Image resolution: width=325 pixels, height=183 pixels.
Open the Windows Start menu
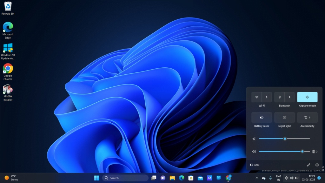96,178
